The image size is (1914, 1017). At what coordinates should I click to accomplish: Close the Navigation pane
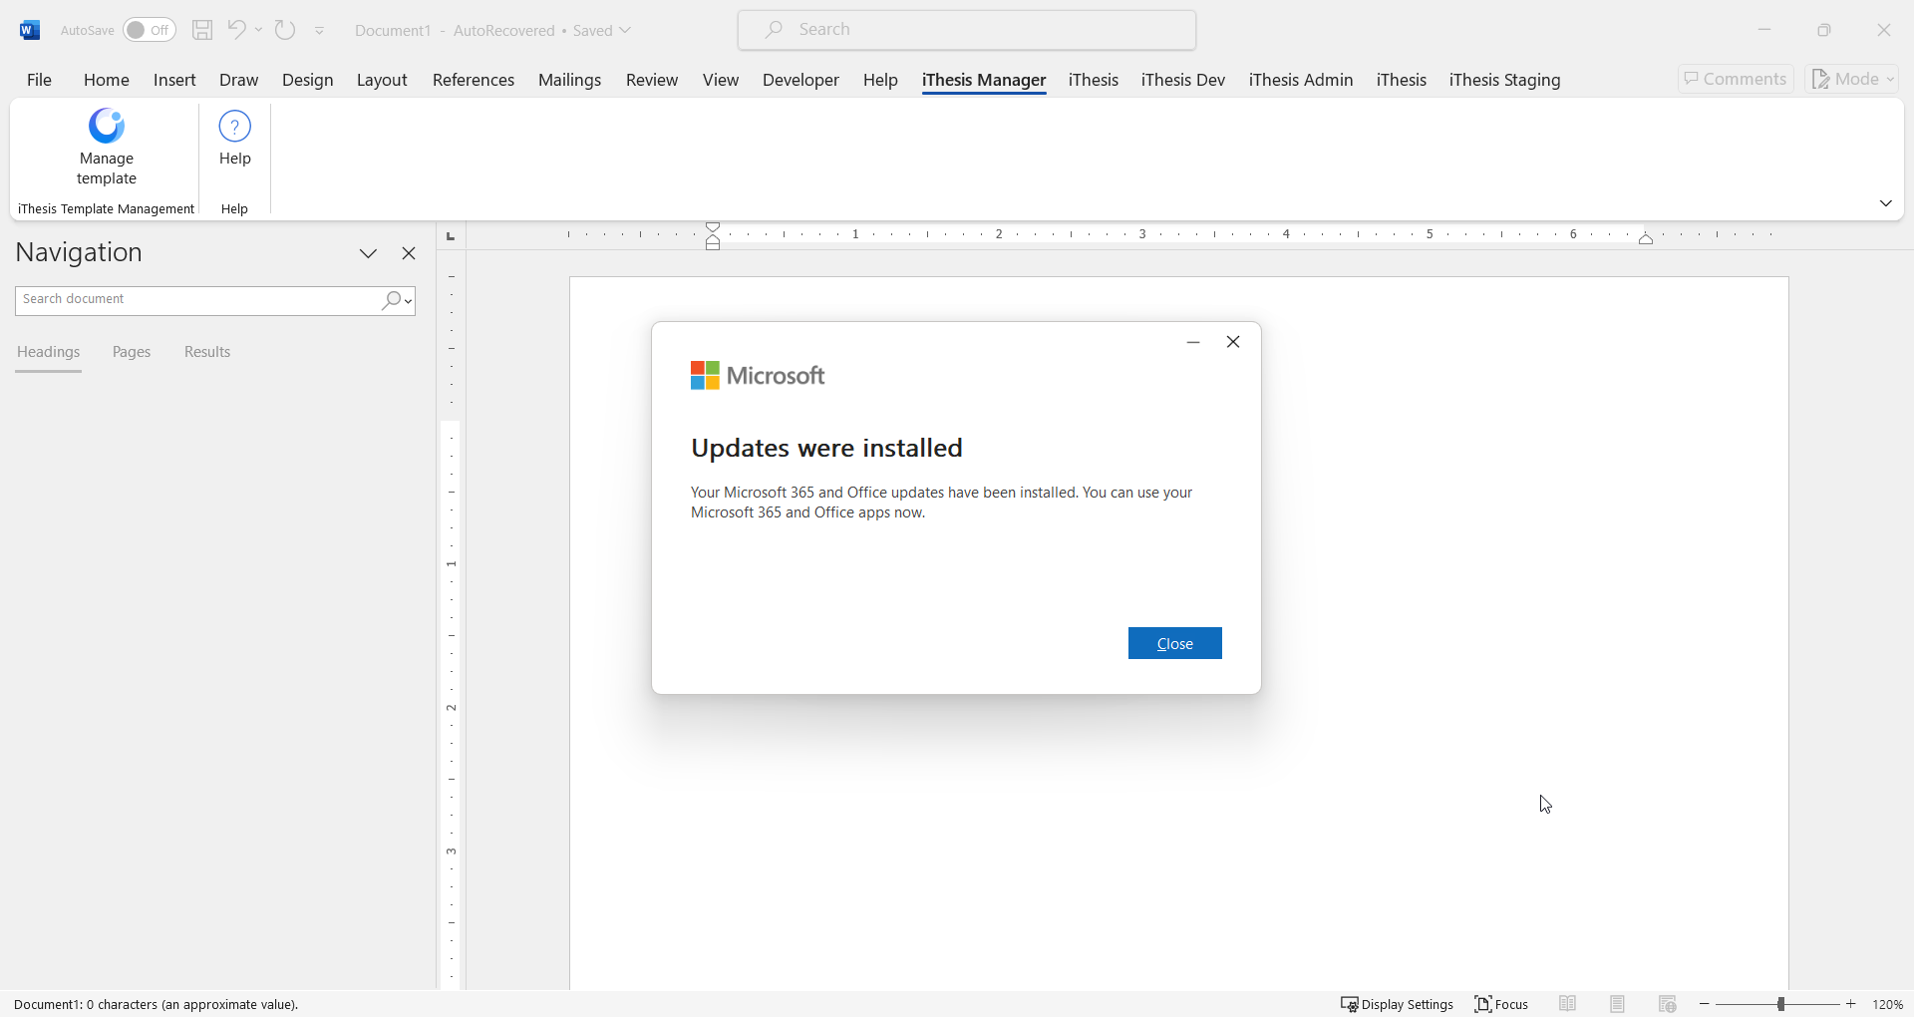pyautogui.click(x=409, y=253)
